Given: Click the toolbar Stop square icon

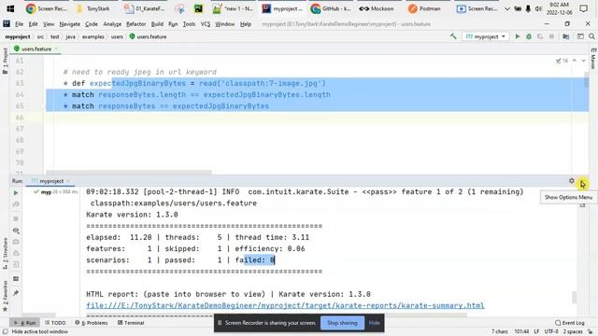Looking at the screenshot, I should coord(551,36).
